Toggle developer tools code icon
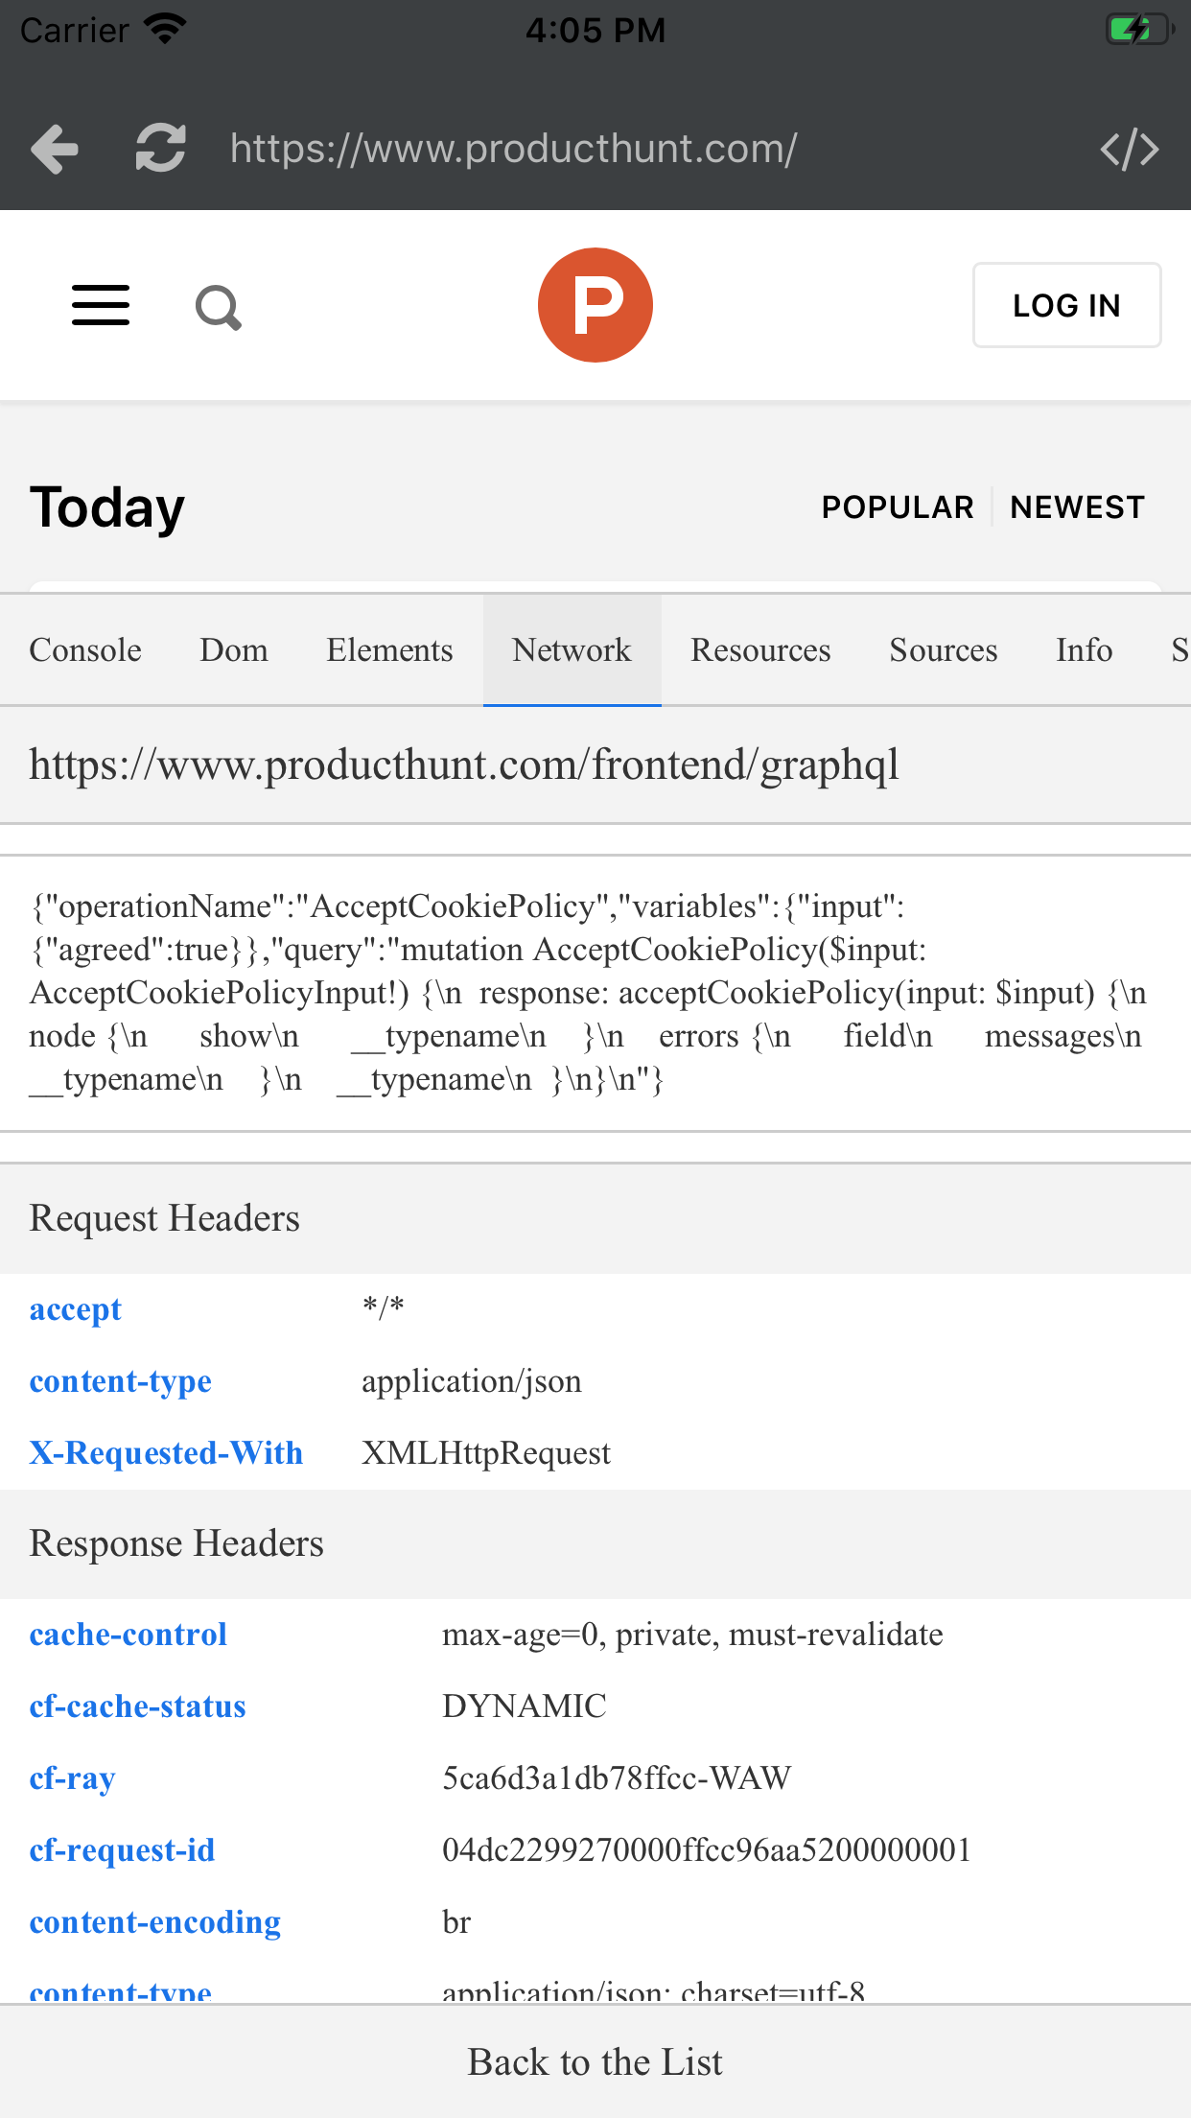Screen dimensions: 1191x2118 tap(1130, 150)
